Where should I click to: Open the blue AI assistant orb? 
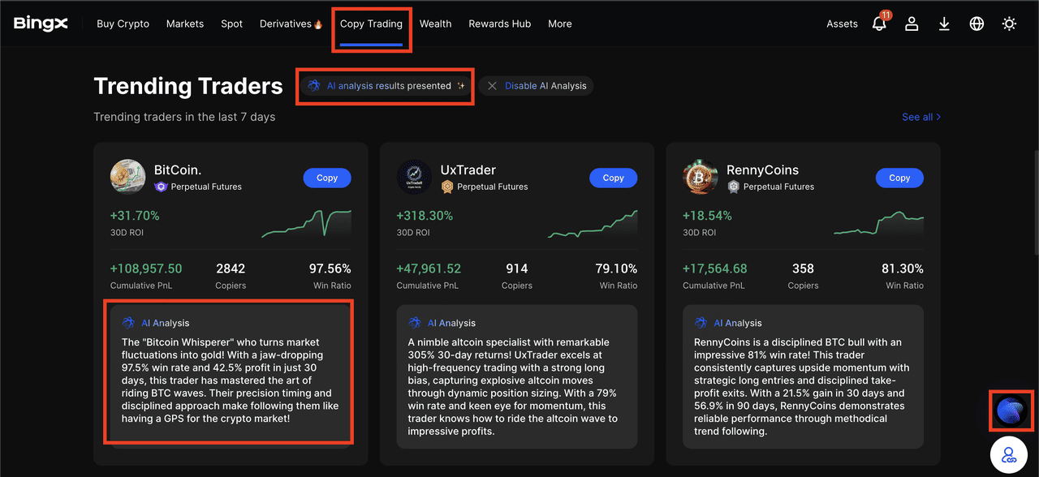coord(1011,410)
